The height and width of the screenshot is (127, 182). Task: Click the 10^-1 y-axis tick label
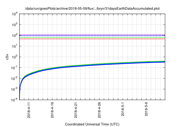pyautogui.click(x=14, y=67)
